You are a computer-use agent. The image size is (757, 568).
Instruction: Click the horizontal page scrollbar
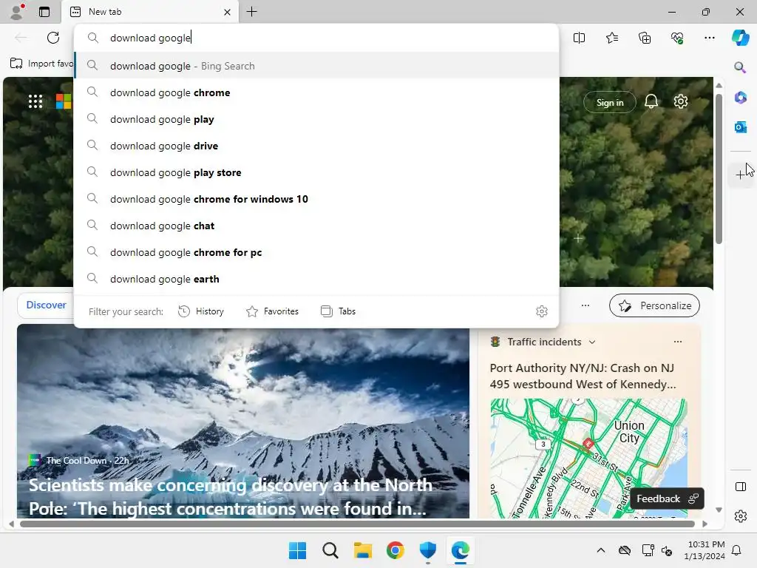[x=357, y=524]
